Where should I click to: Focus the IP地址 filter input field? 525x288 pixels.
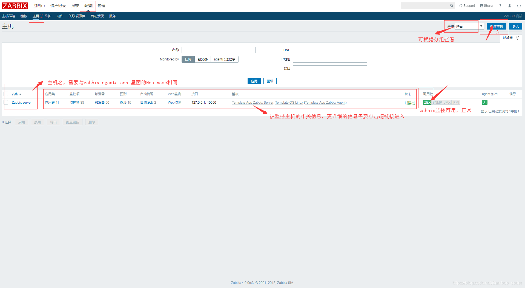[330, 59]
